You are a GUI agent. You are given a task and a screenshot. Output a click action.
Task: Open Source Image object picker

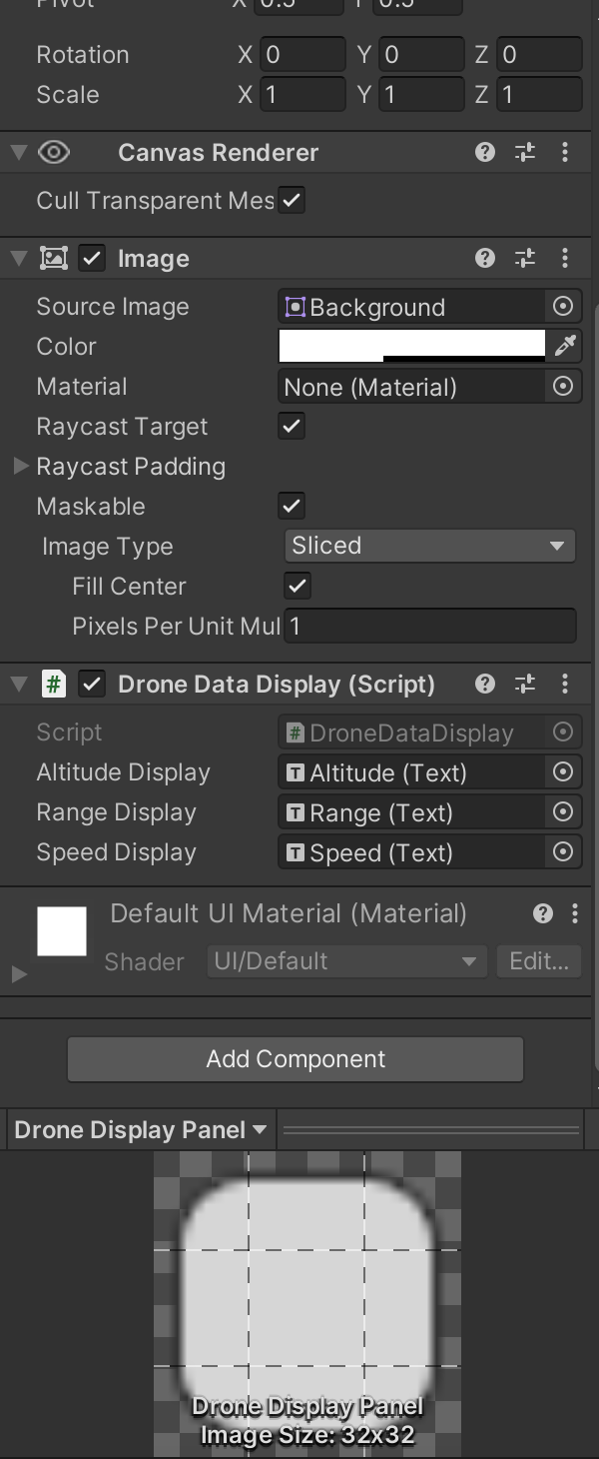coord(563,306)
